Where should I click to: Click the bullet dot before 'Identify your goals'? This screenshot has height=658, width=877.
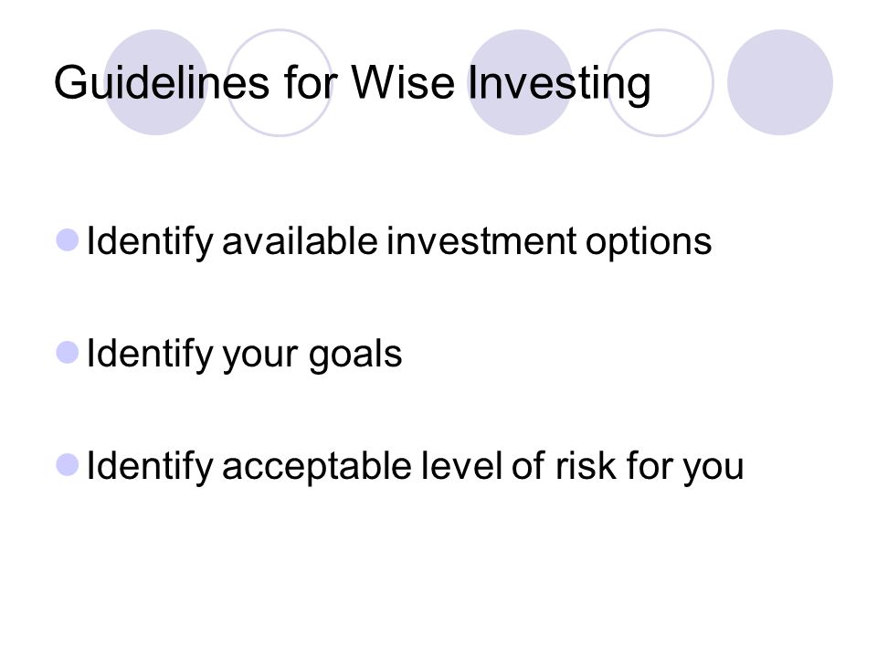(x=68, y=353)
